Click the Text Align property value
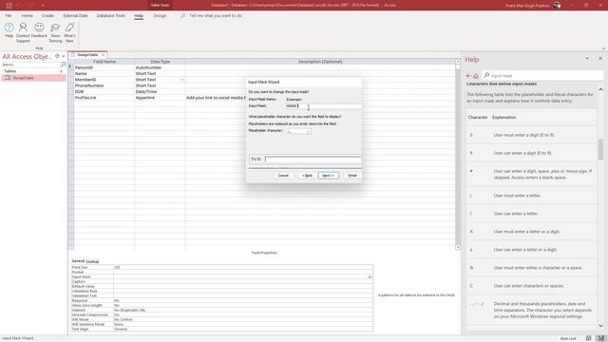 pos(243,330)
